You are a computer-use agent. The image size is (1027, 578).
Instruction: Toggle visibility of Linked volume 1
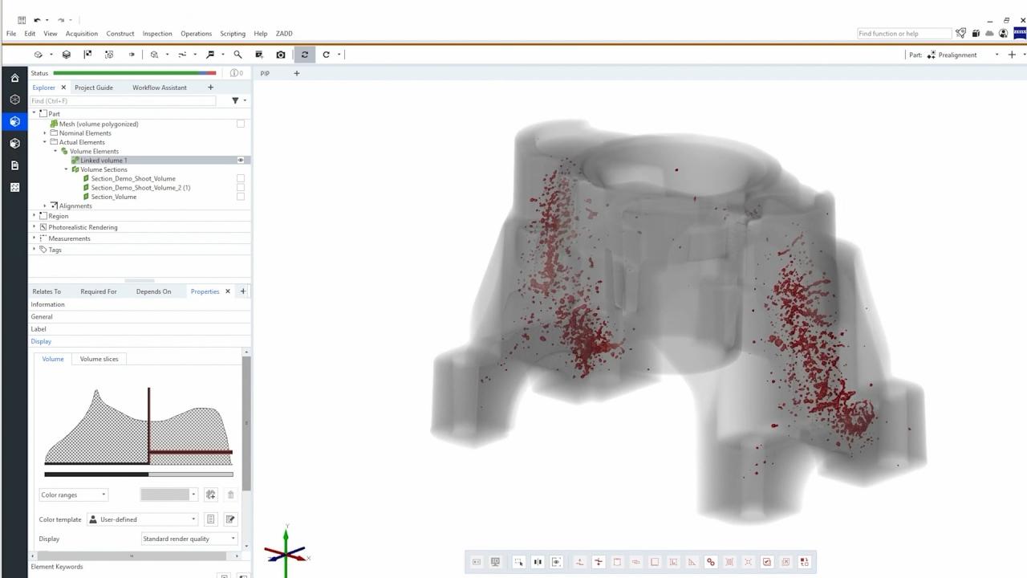[x=240, y=160]
